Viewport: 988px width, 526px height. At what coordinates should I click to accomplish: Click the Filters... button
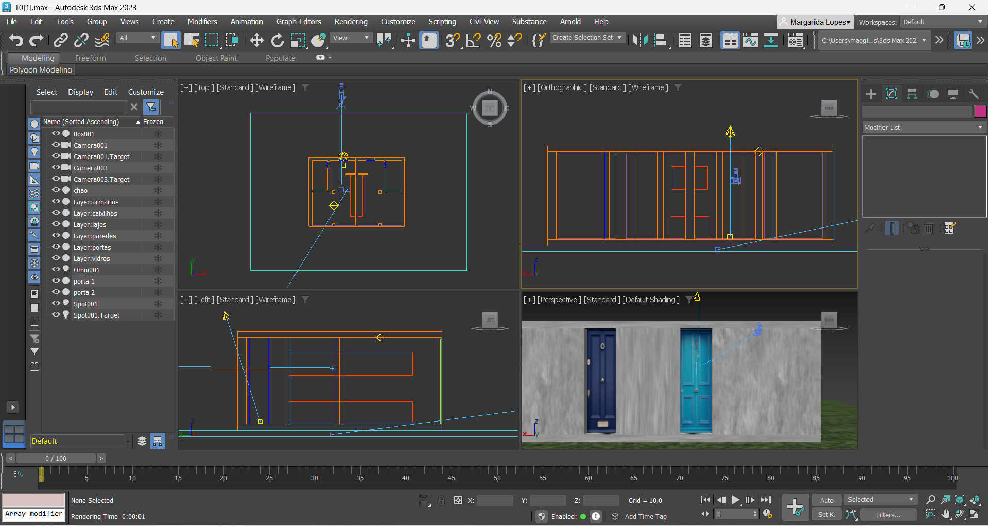[x=888, y=514]
